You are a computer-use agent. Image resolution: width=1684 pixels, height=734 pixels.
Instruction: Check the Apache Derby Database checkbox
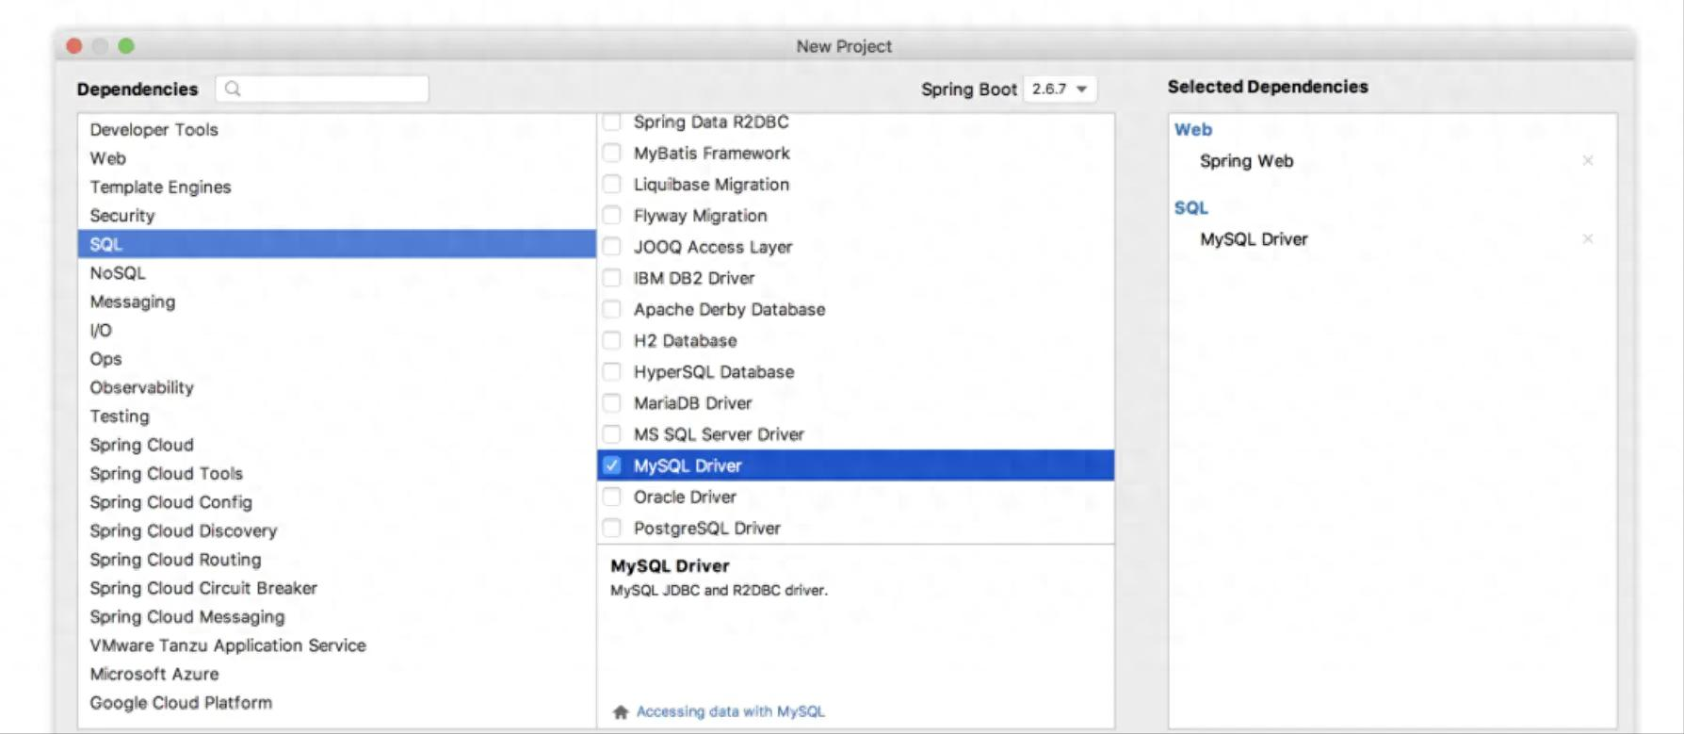coord(612,309)
